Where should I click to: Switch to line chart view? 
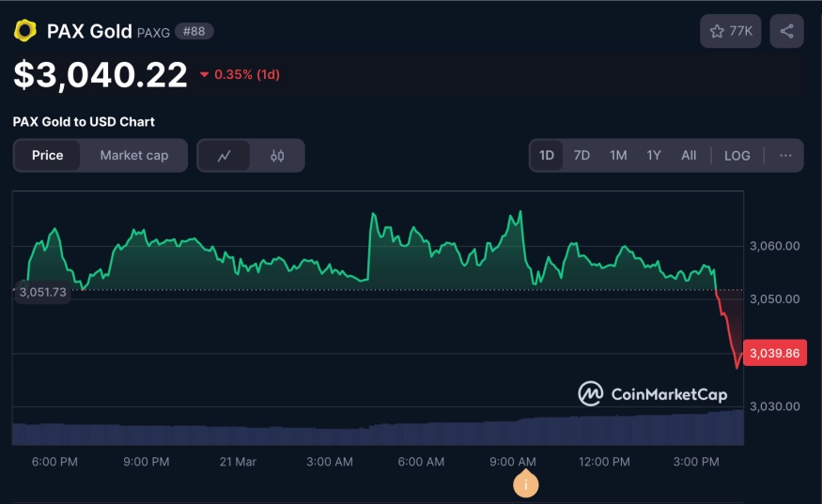[x=225, y=156]
